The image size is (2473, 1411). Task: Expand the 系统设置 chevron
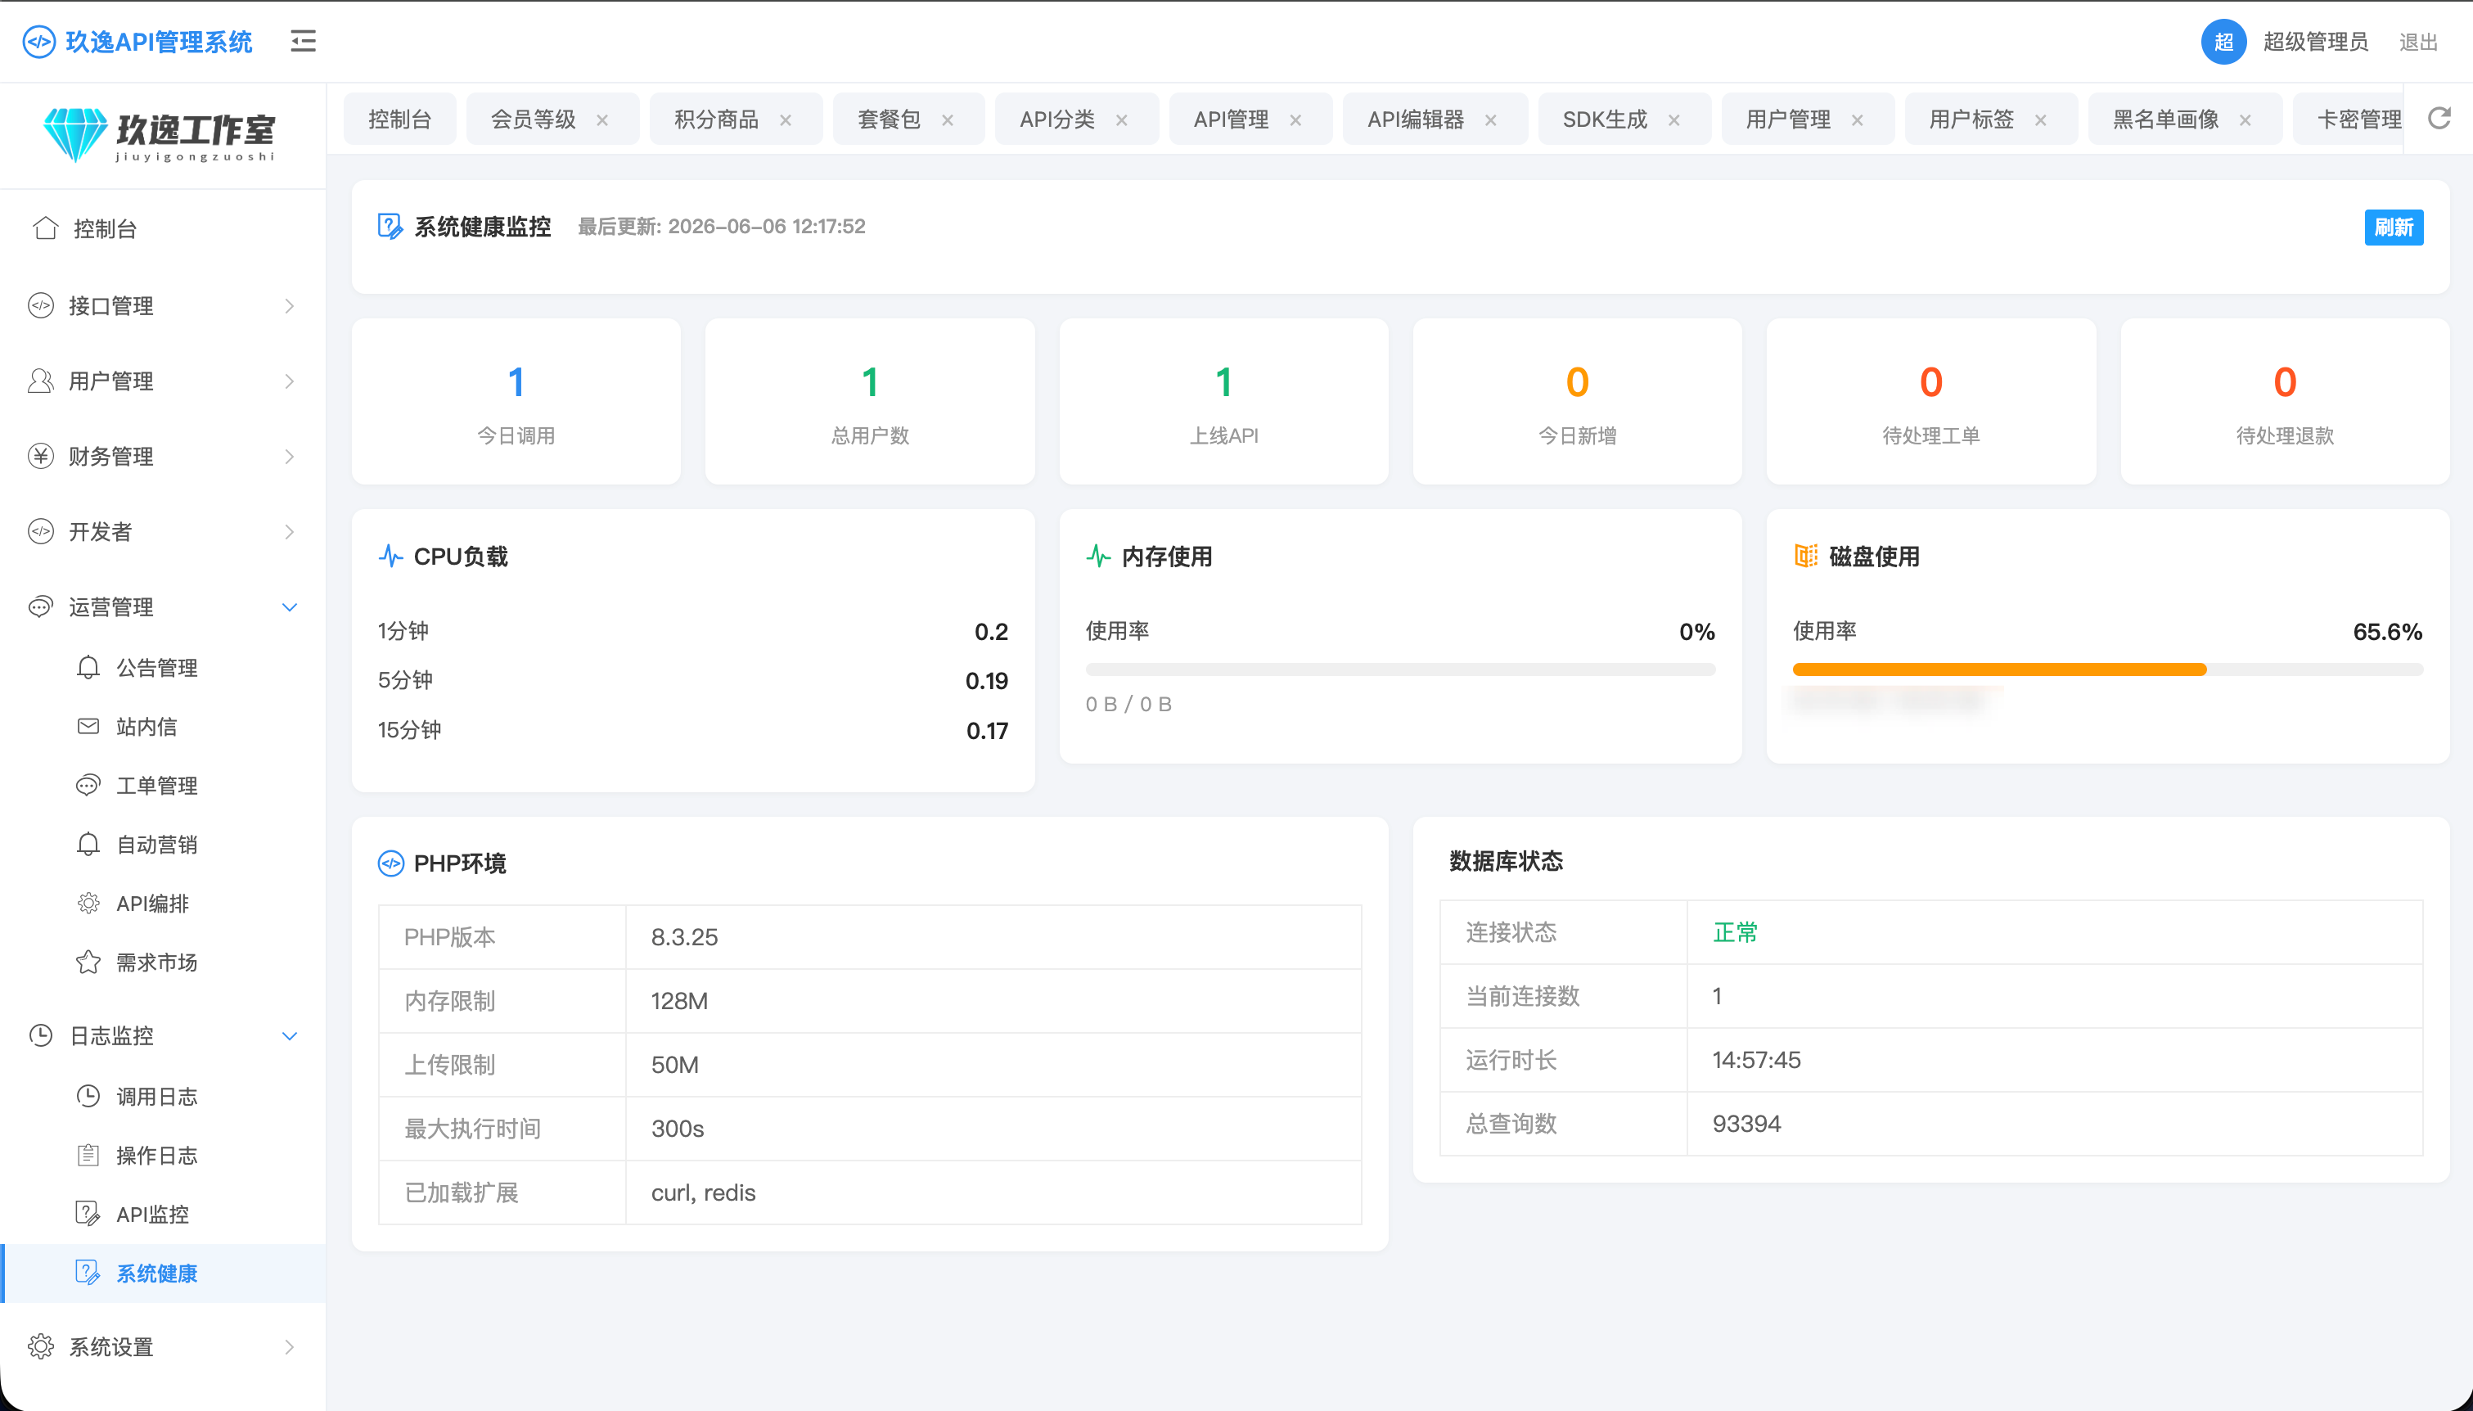(289, 1346)
